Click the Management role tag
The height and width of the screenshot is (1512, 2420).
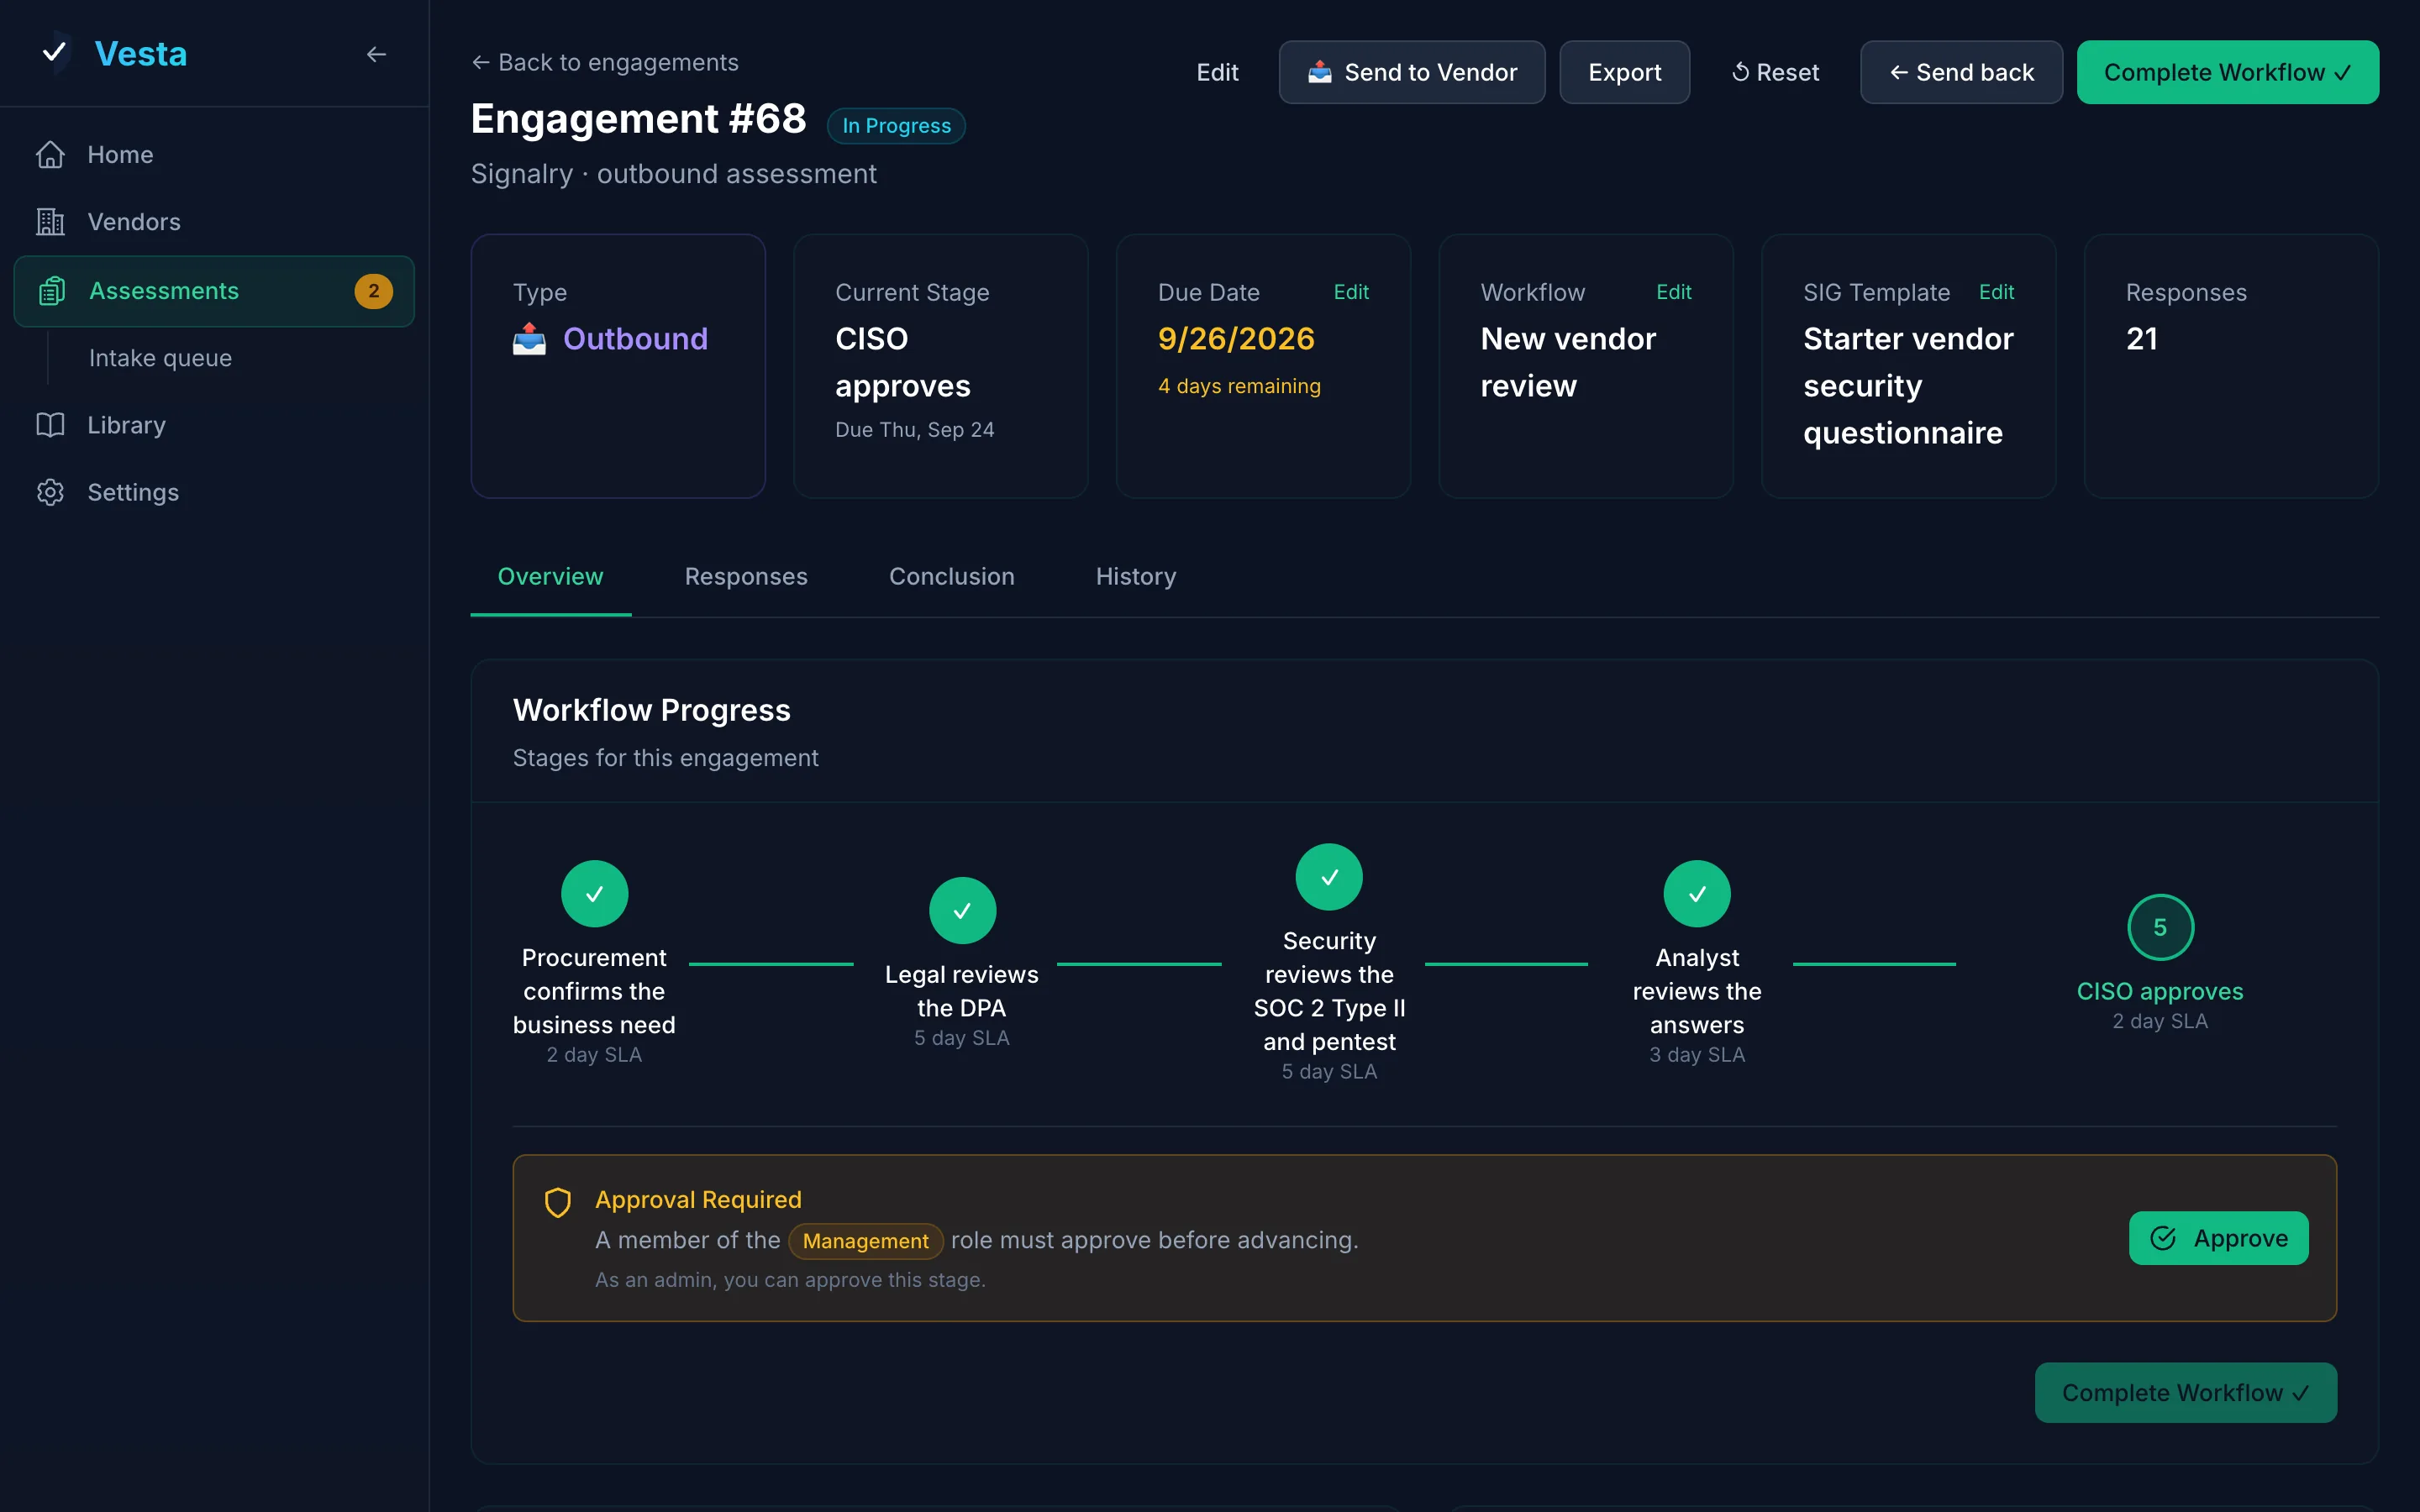coord(865,1241)
